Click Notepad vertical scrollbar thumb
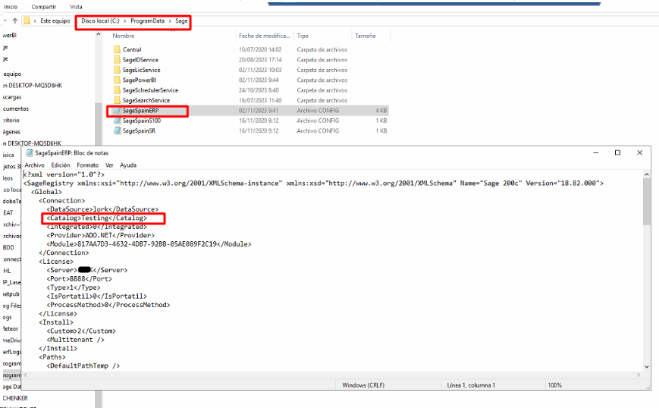Image resolution: width=659 pixels, height=408 pixels. (647, 201)
